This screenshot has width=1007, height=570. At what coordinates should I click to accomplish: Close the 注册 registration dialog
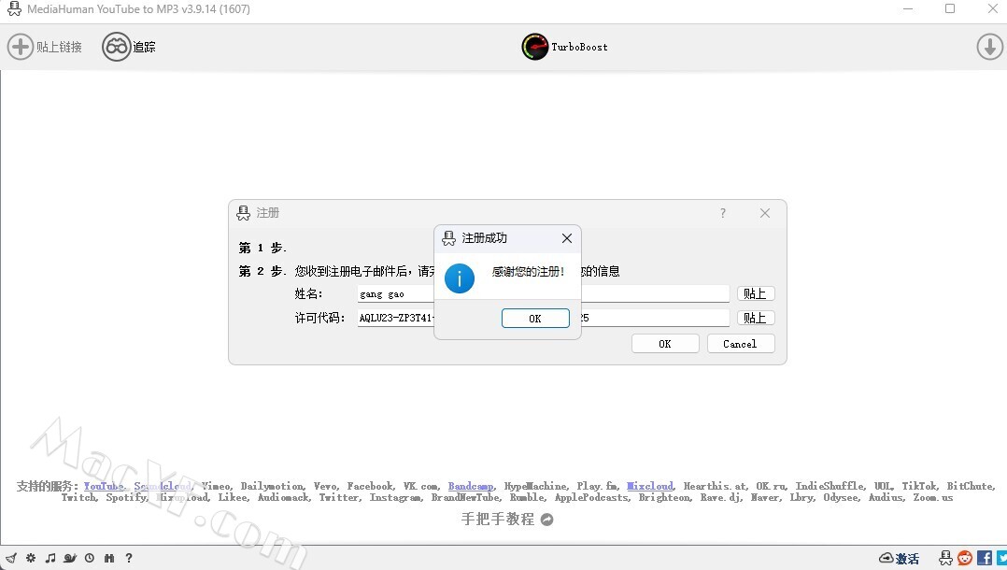(765, 213)
